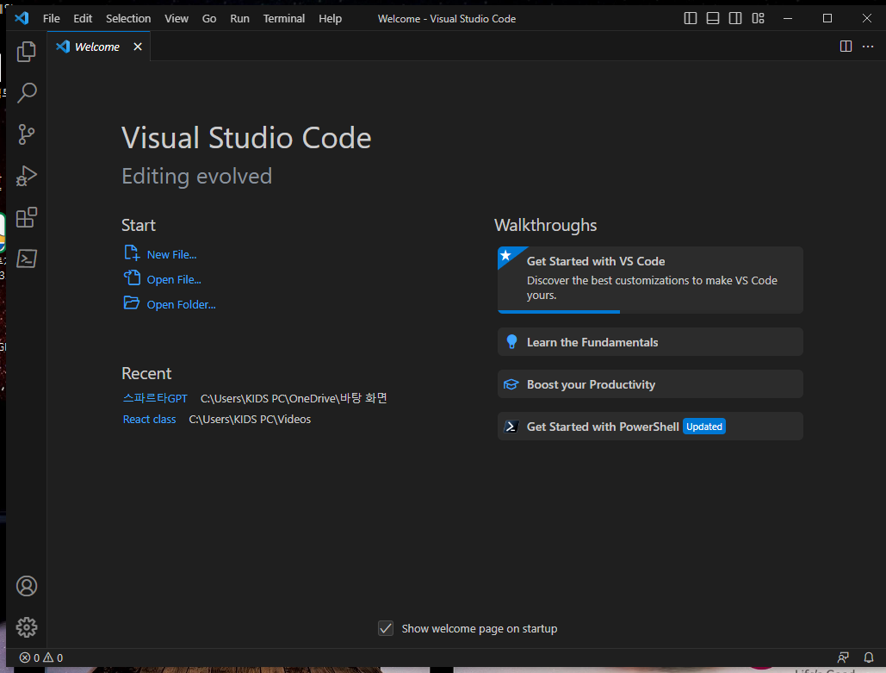Open the File menu
This screenshot has height=673, width=886.
point(51,19)
